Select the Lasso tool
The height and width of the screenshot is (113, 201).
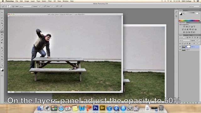point(2,18)
